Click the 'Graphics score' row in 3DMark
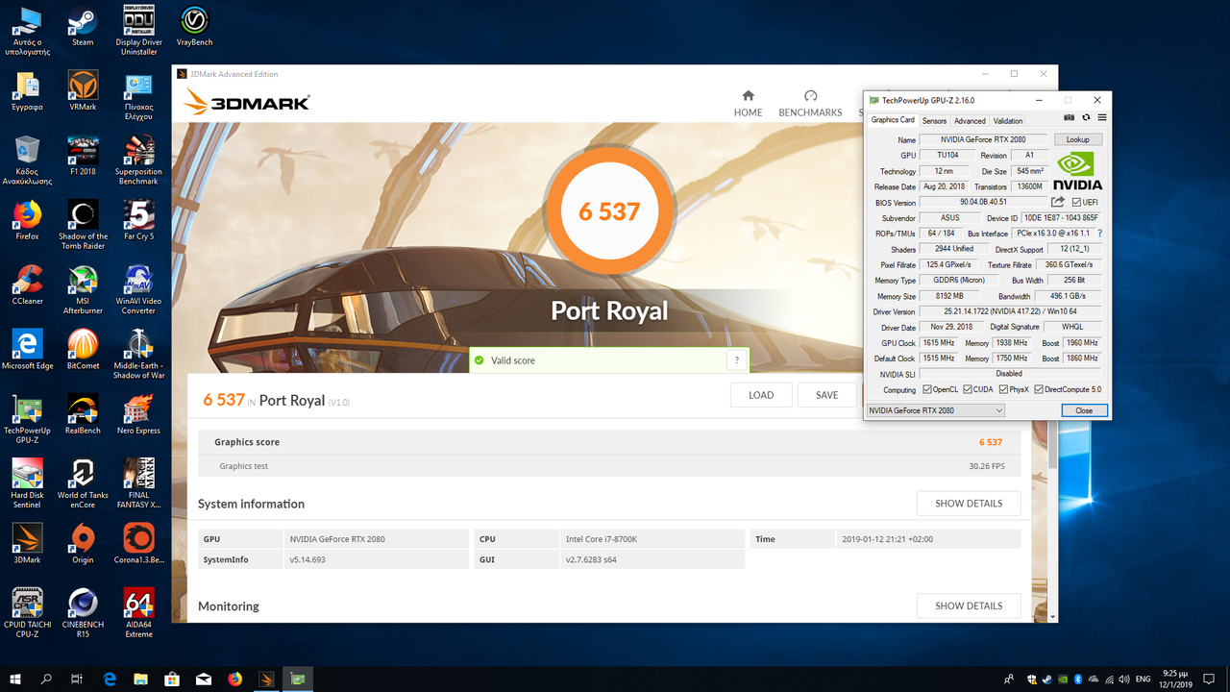This screenshot has height=692, width=1230. [x=609, y=442]
